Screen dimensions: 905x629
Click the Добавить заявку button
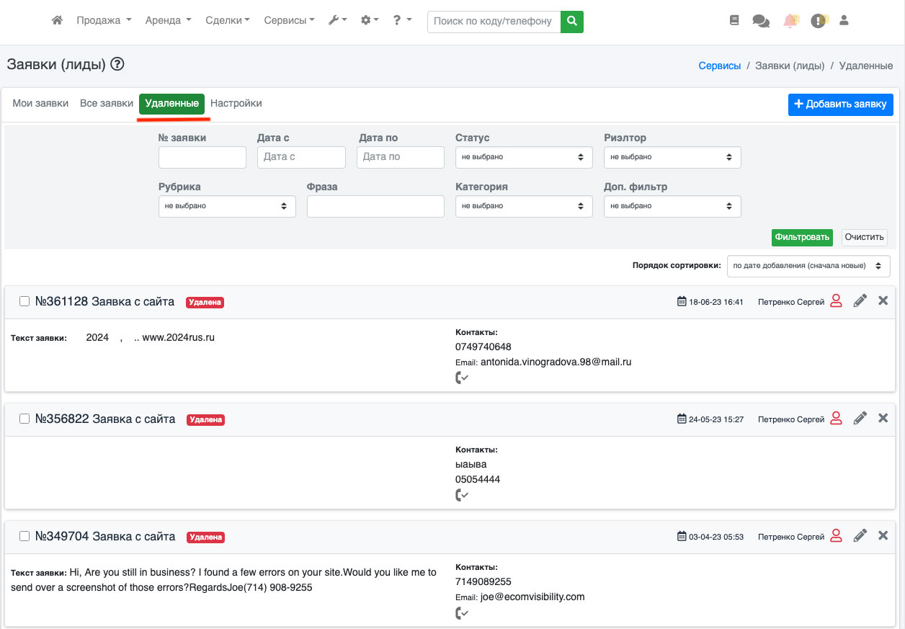tap(840, 104)
